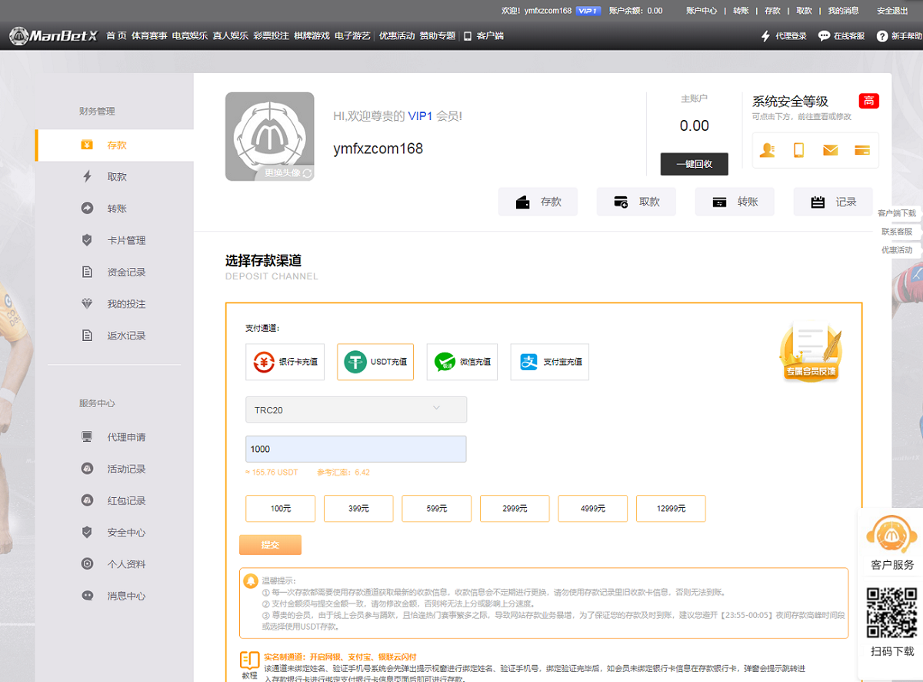Open 体育赛事 in the top navigation

[x=149, y=36]
